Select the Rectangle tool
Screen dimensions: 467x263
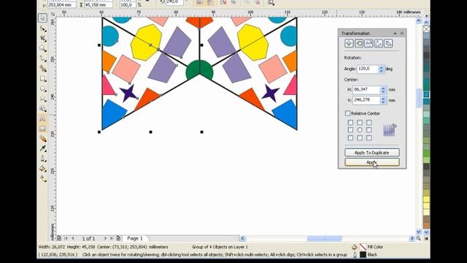pyautogui.click(x=43, y=79)
